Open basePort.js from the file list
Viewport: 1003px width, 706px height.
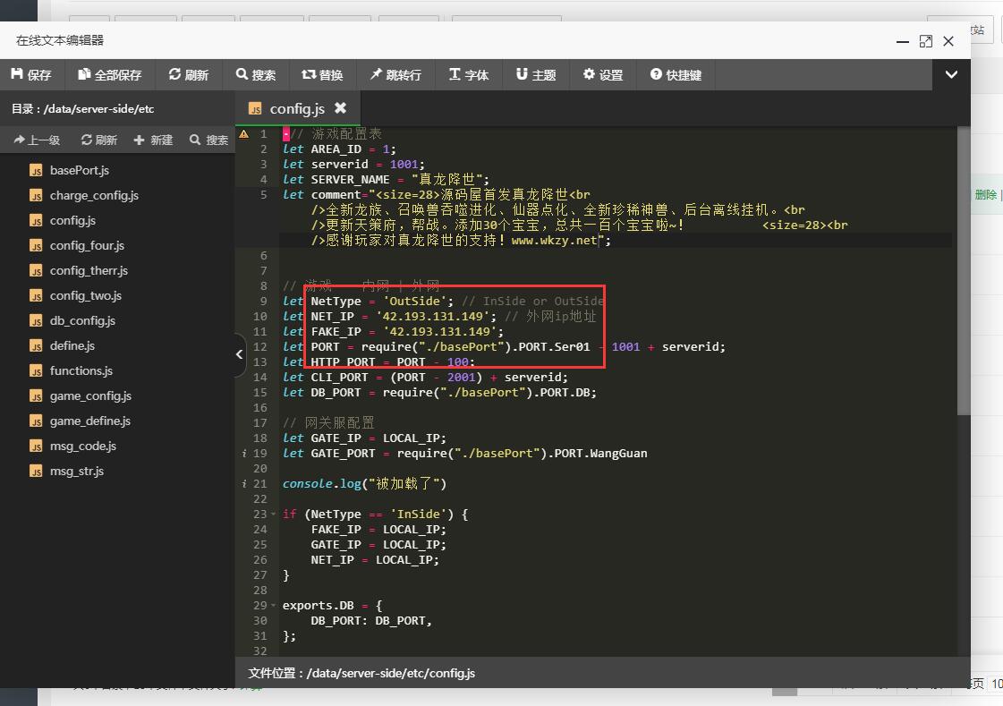pyautogui.click(x=79, y=170)
